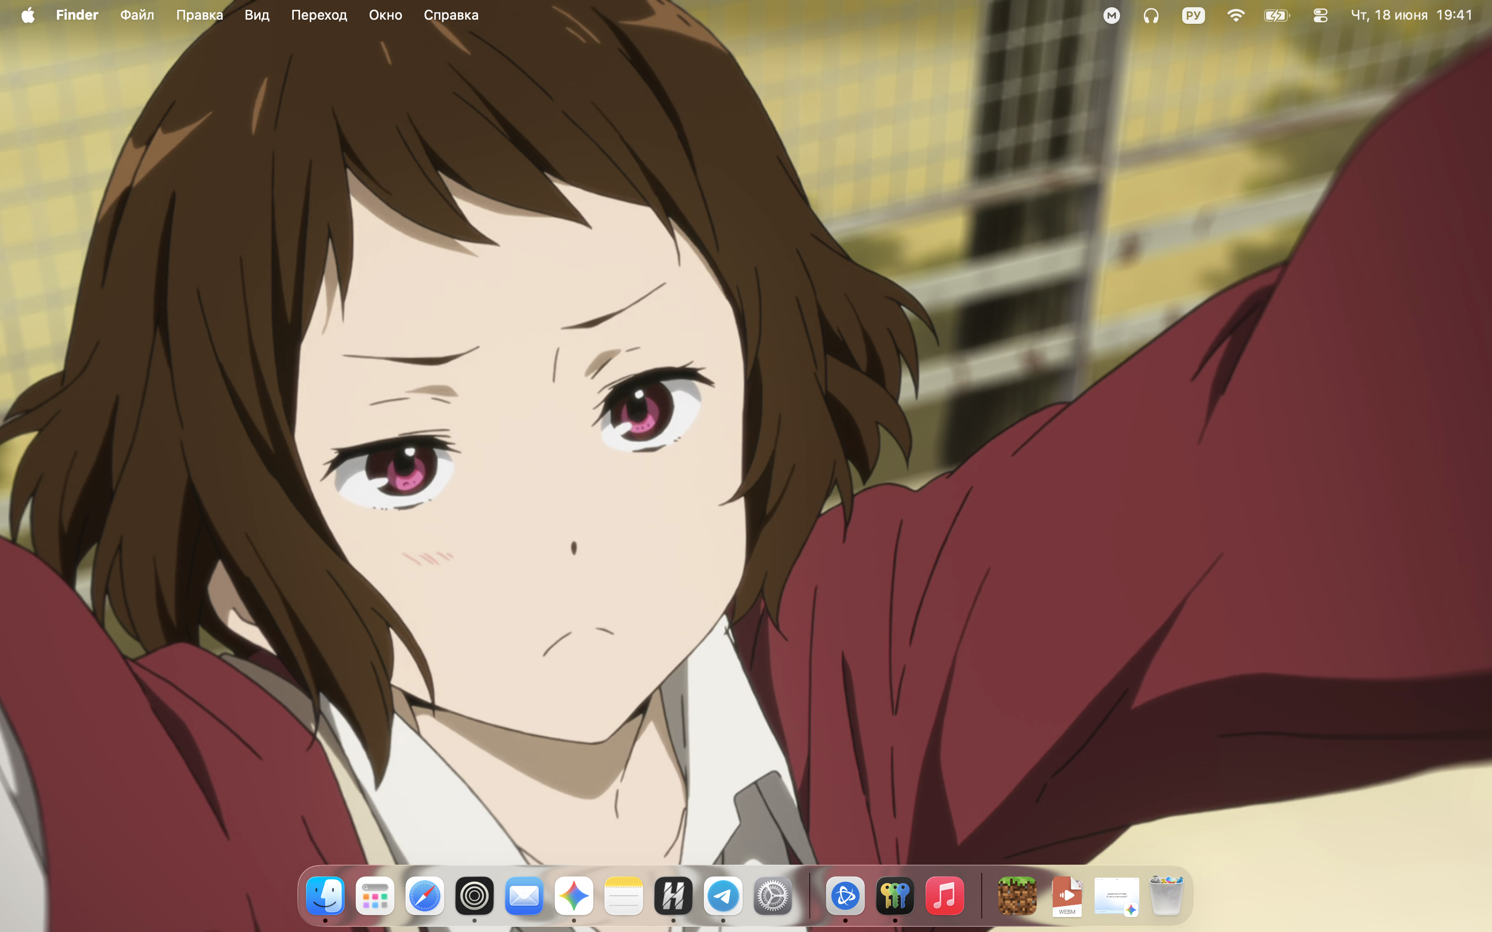Switch the РУ keyboard input source

[x=1193, y=16]
